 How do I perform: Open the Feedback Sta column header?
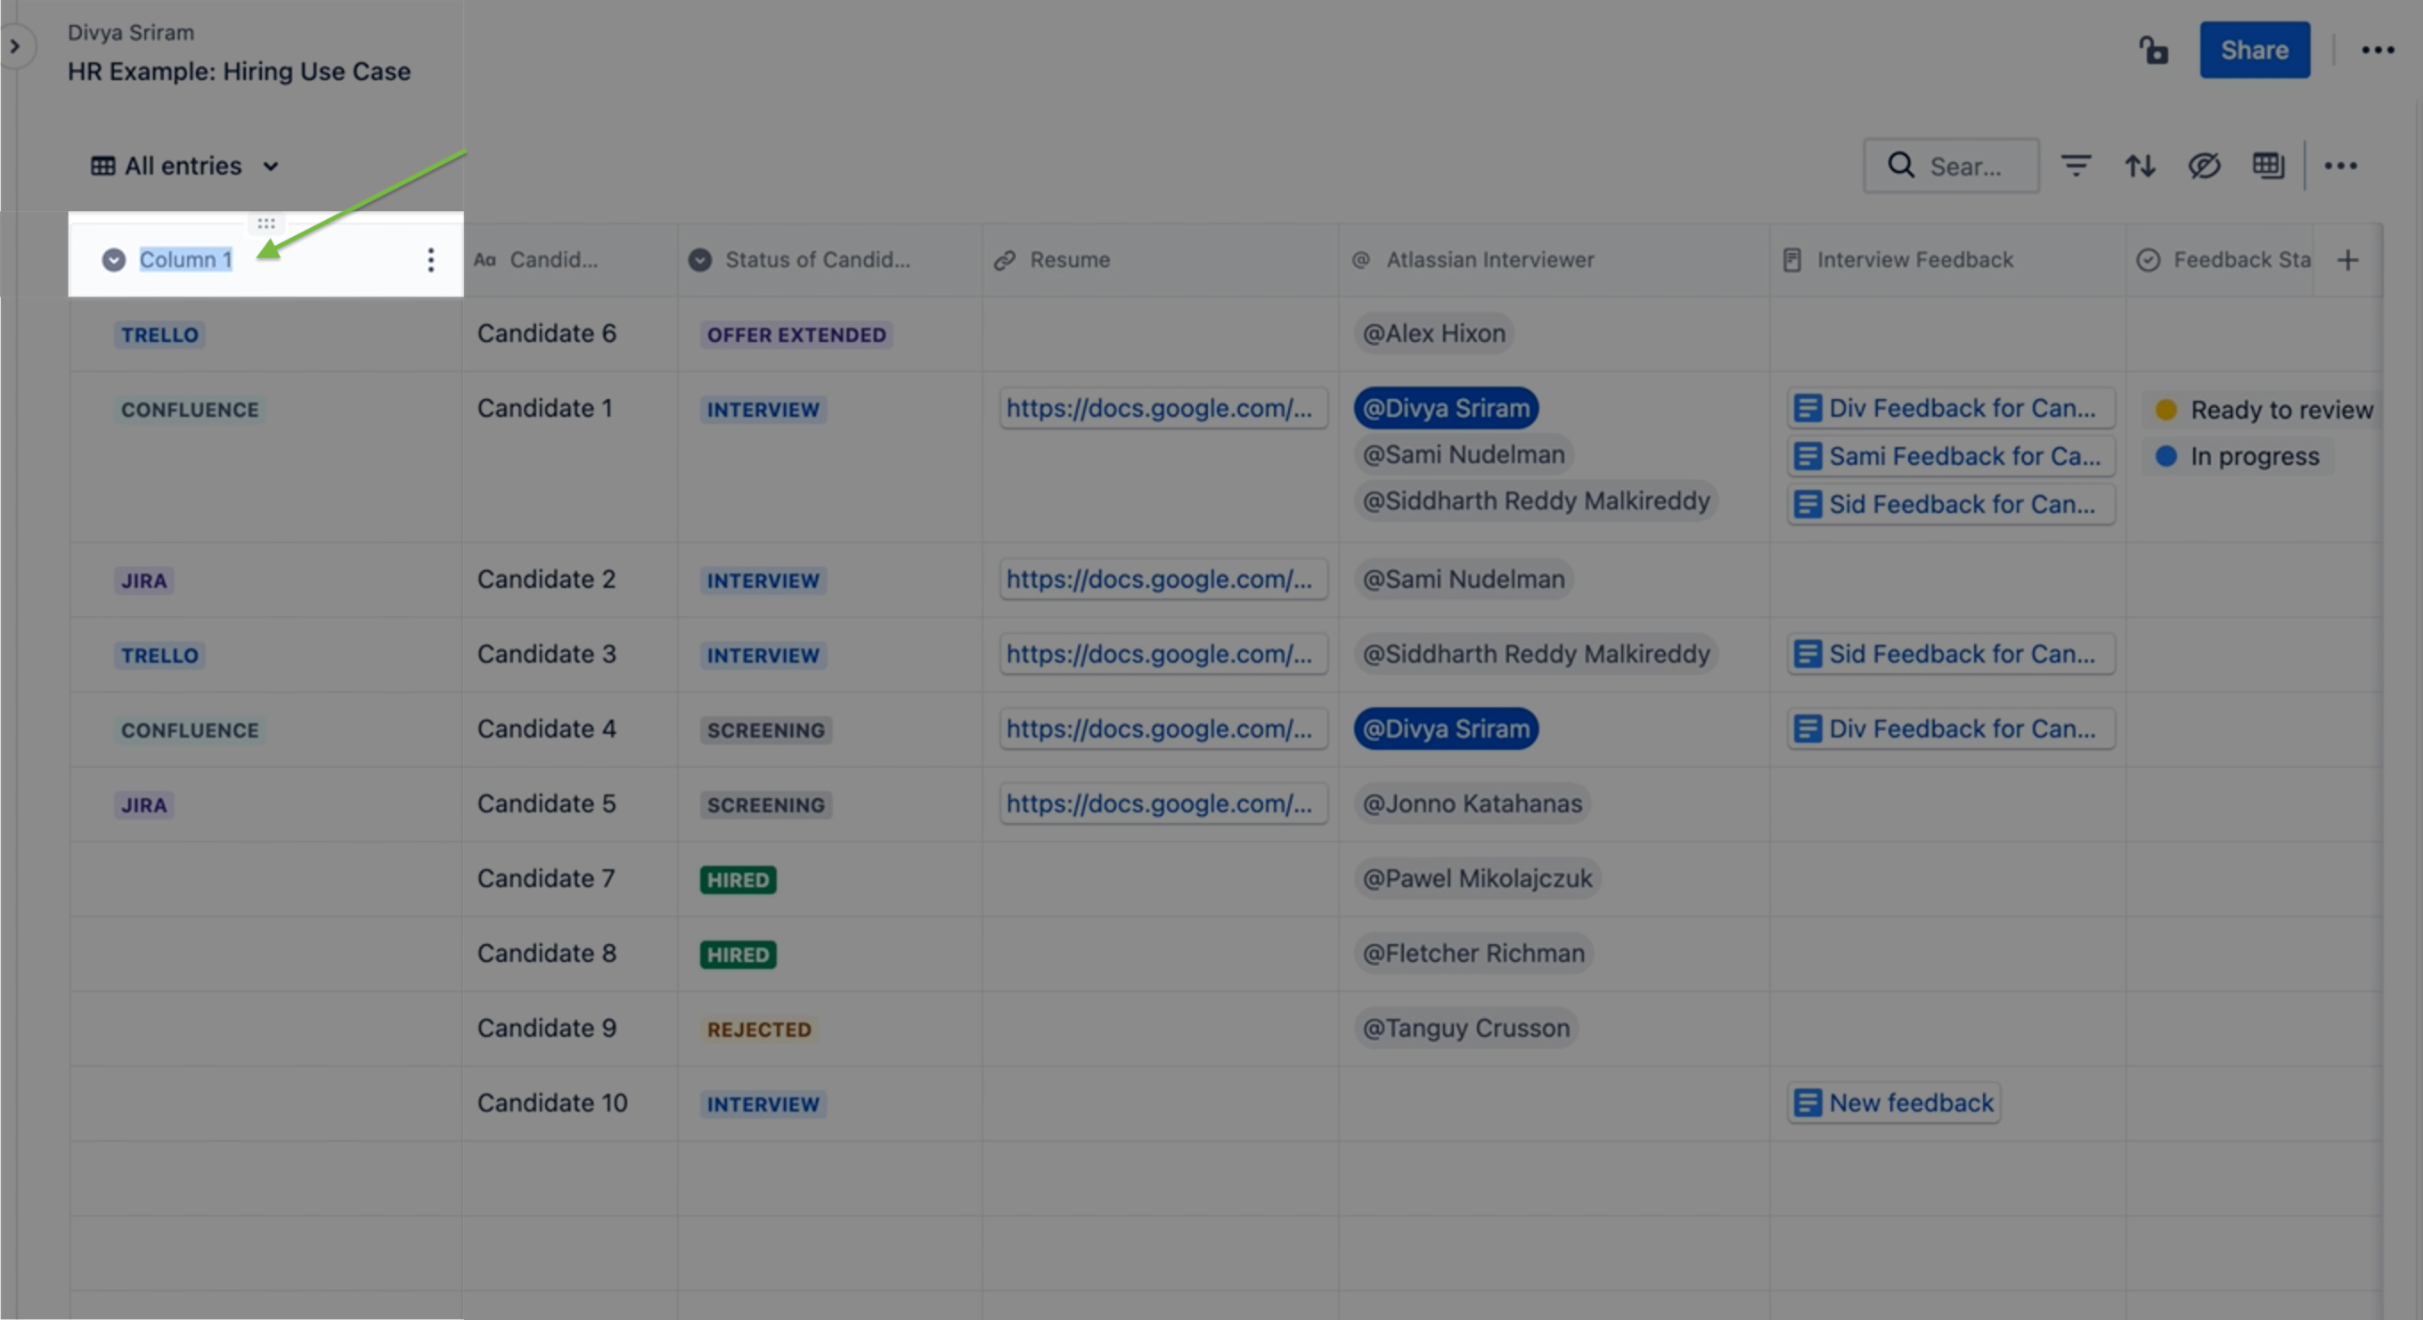coord(2220,260)
